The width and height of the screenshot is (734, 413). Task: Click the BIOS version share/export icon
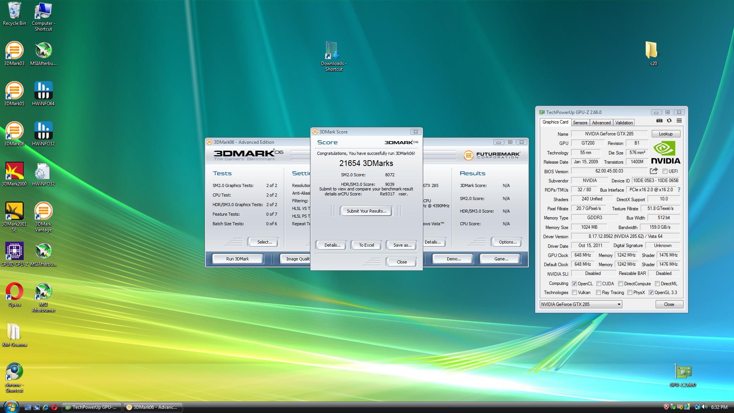click(654, 171)
